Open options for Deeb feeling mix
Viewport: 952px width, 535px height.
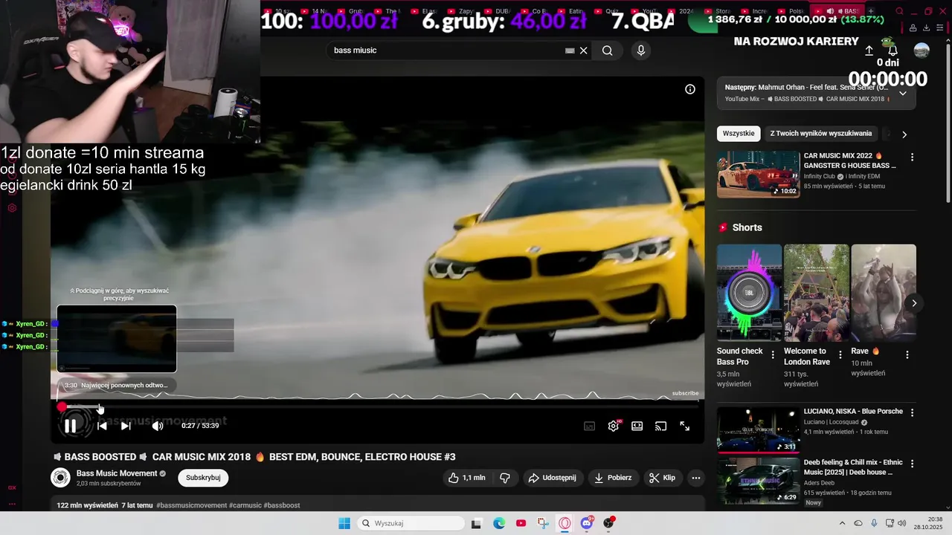coord(912,464)
